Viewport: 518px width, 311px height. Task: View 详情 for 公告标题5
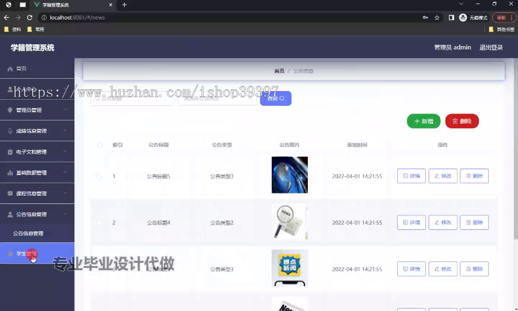pos(412,176)
